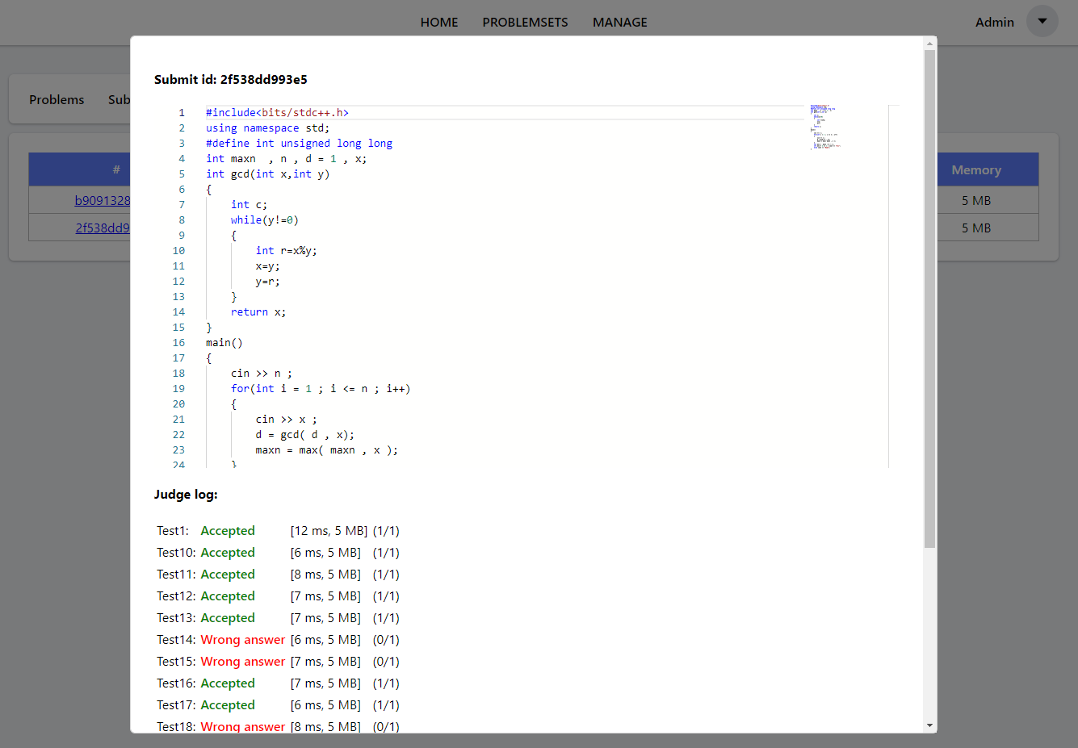Click the Test17 Accepted result

click(x=228, y=705)
